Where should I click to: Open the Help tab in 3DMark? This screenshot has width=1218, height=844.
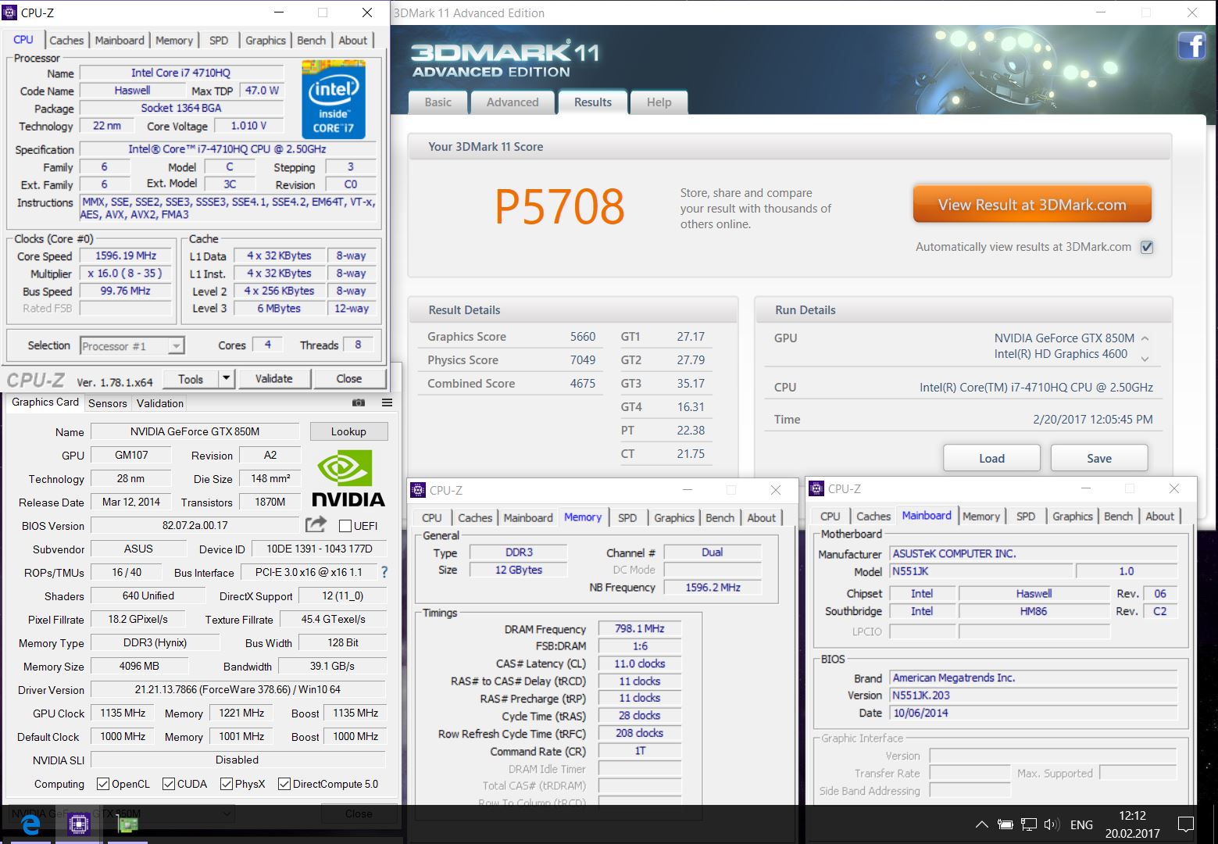click(x=659, y=102)
